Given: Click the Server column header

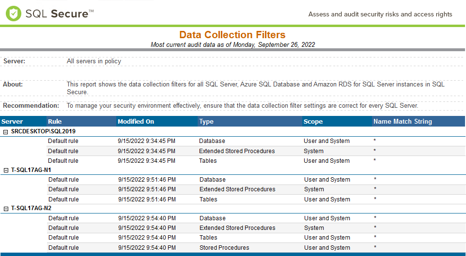Looking at the screenshot, I should pos(12,122).
